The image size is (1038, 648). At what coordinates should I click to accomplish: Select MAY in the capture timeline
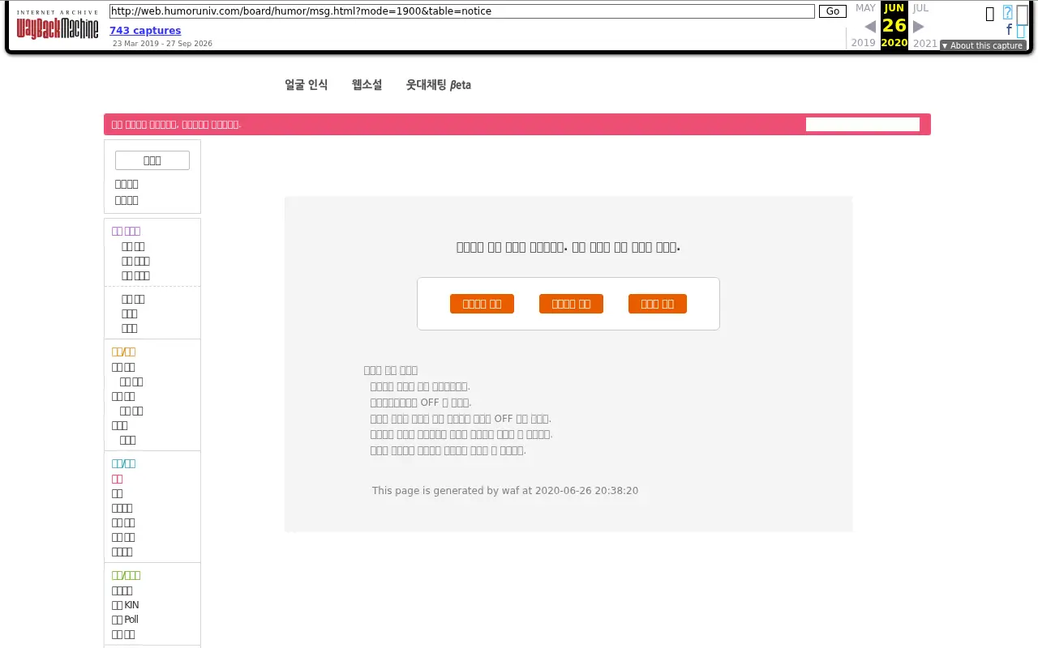[865, 8]
